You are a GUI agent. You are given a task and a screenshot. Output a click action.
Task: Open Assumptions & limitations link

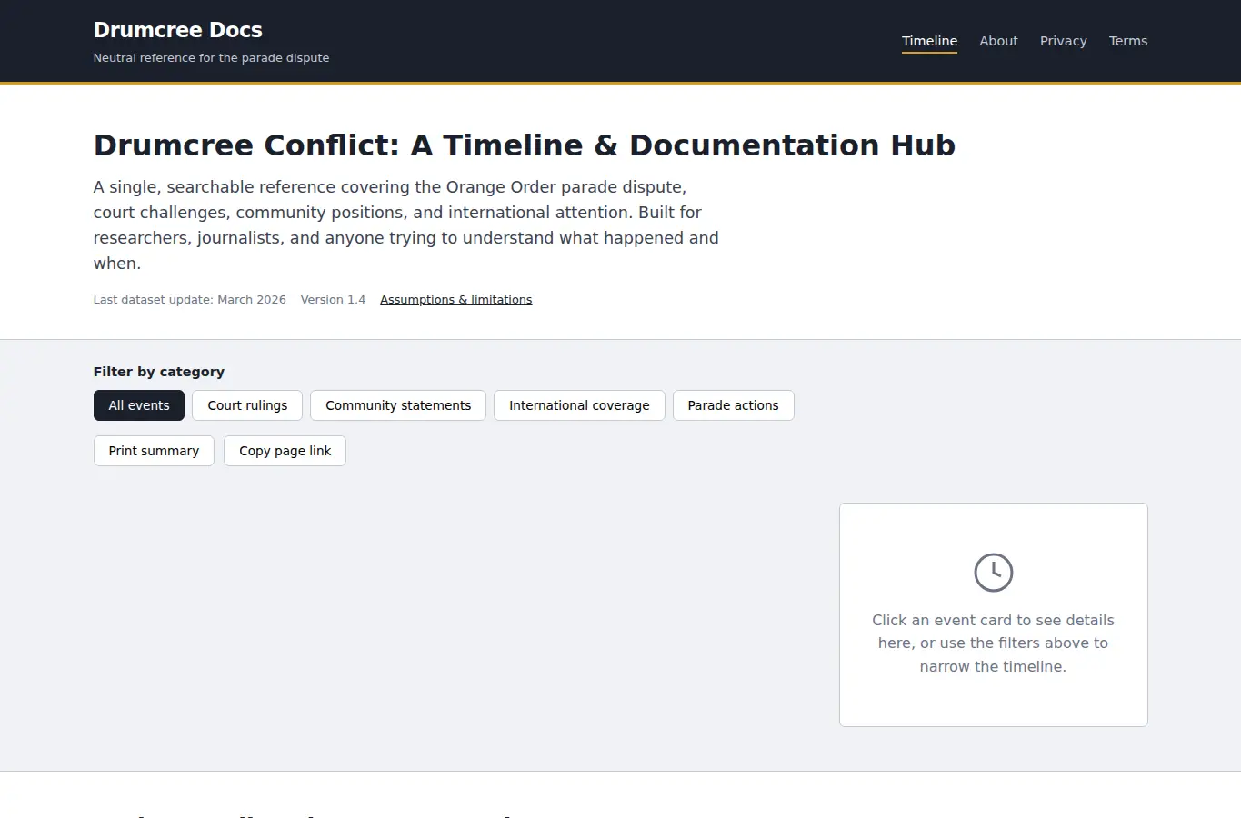click(456, 300)
